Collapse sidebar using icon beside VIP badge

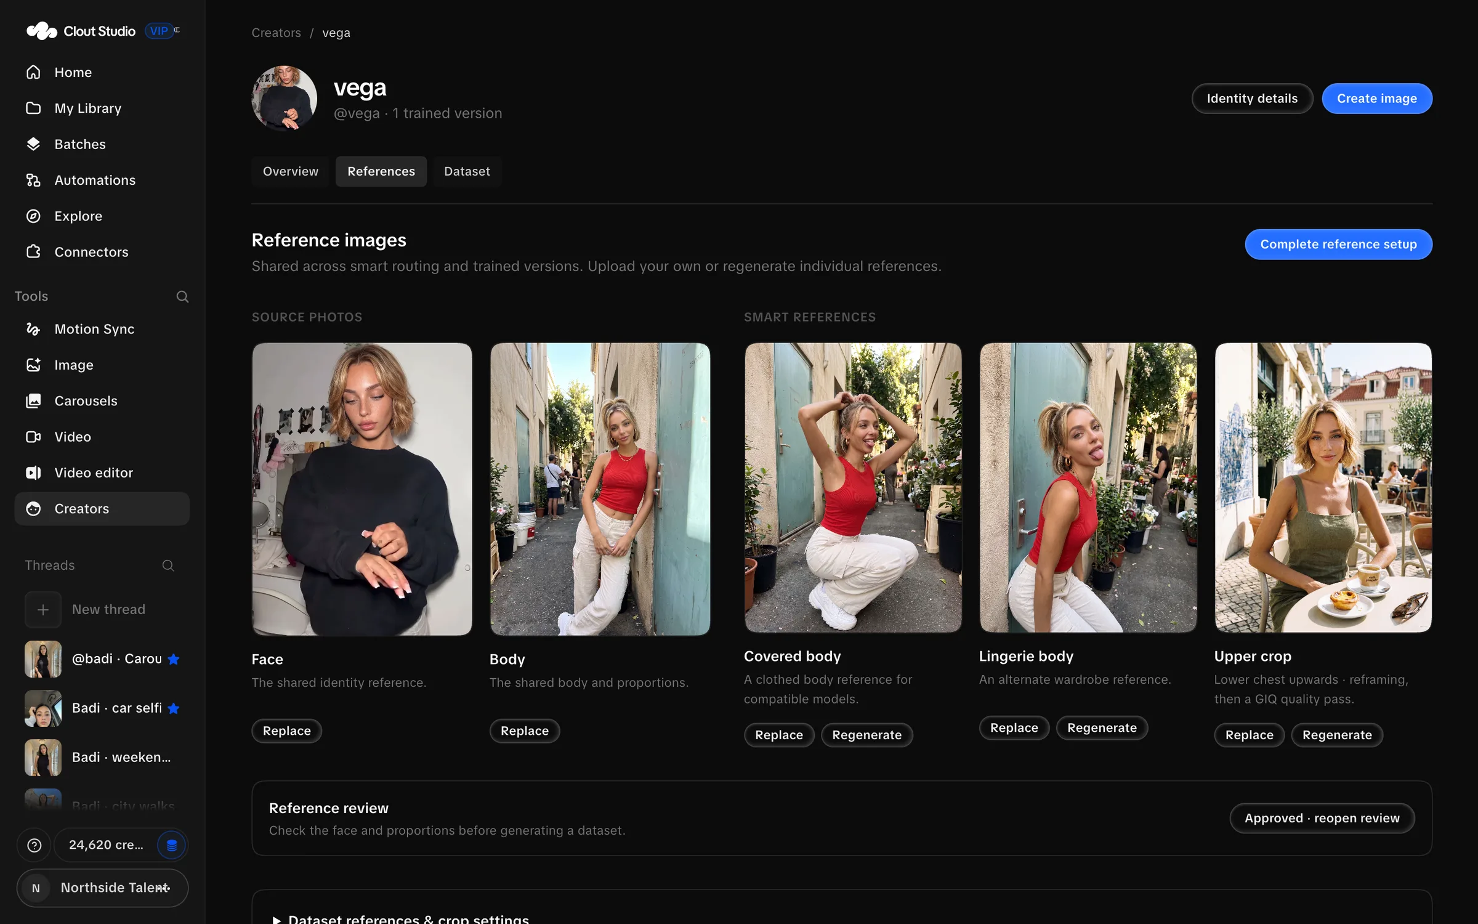[177, 30]
